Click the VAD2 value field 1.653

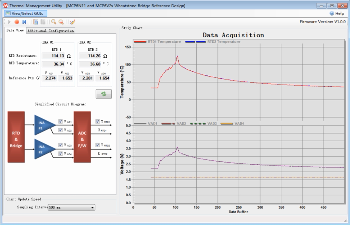(x=66, y=78)
